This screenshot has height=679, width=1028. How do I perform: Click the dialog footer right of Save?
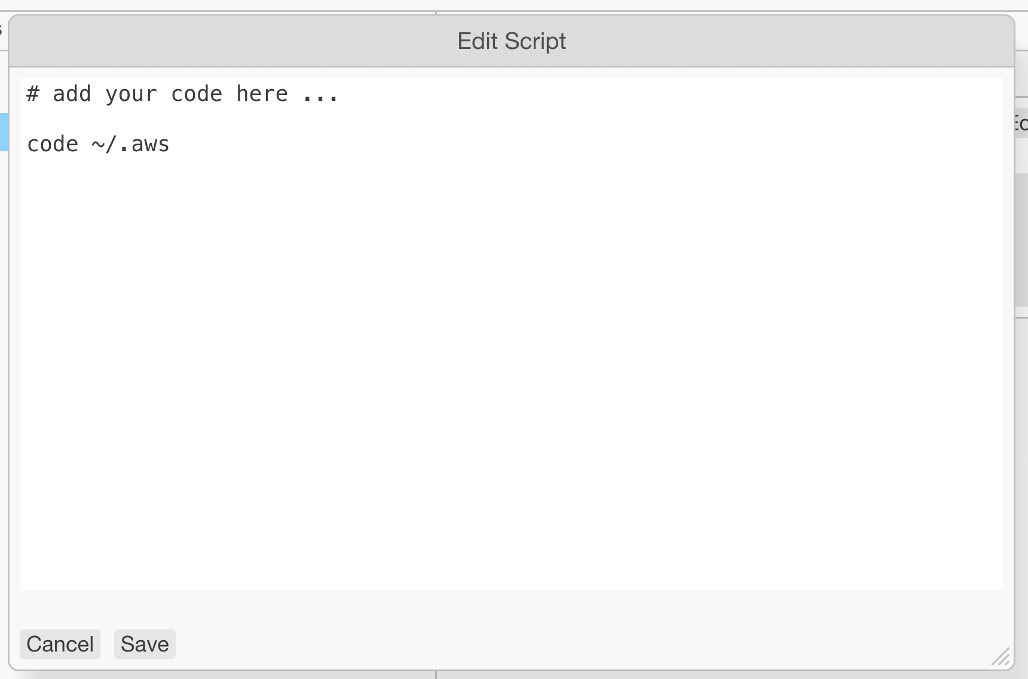(x=538, y=644)
